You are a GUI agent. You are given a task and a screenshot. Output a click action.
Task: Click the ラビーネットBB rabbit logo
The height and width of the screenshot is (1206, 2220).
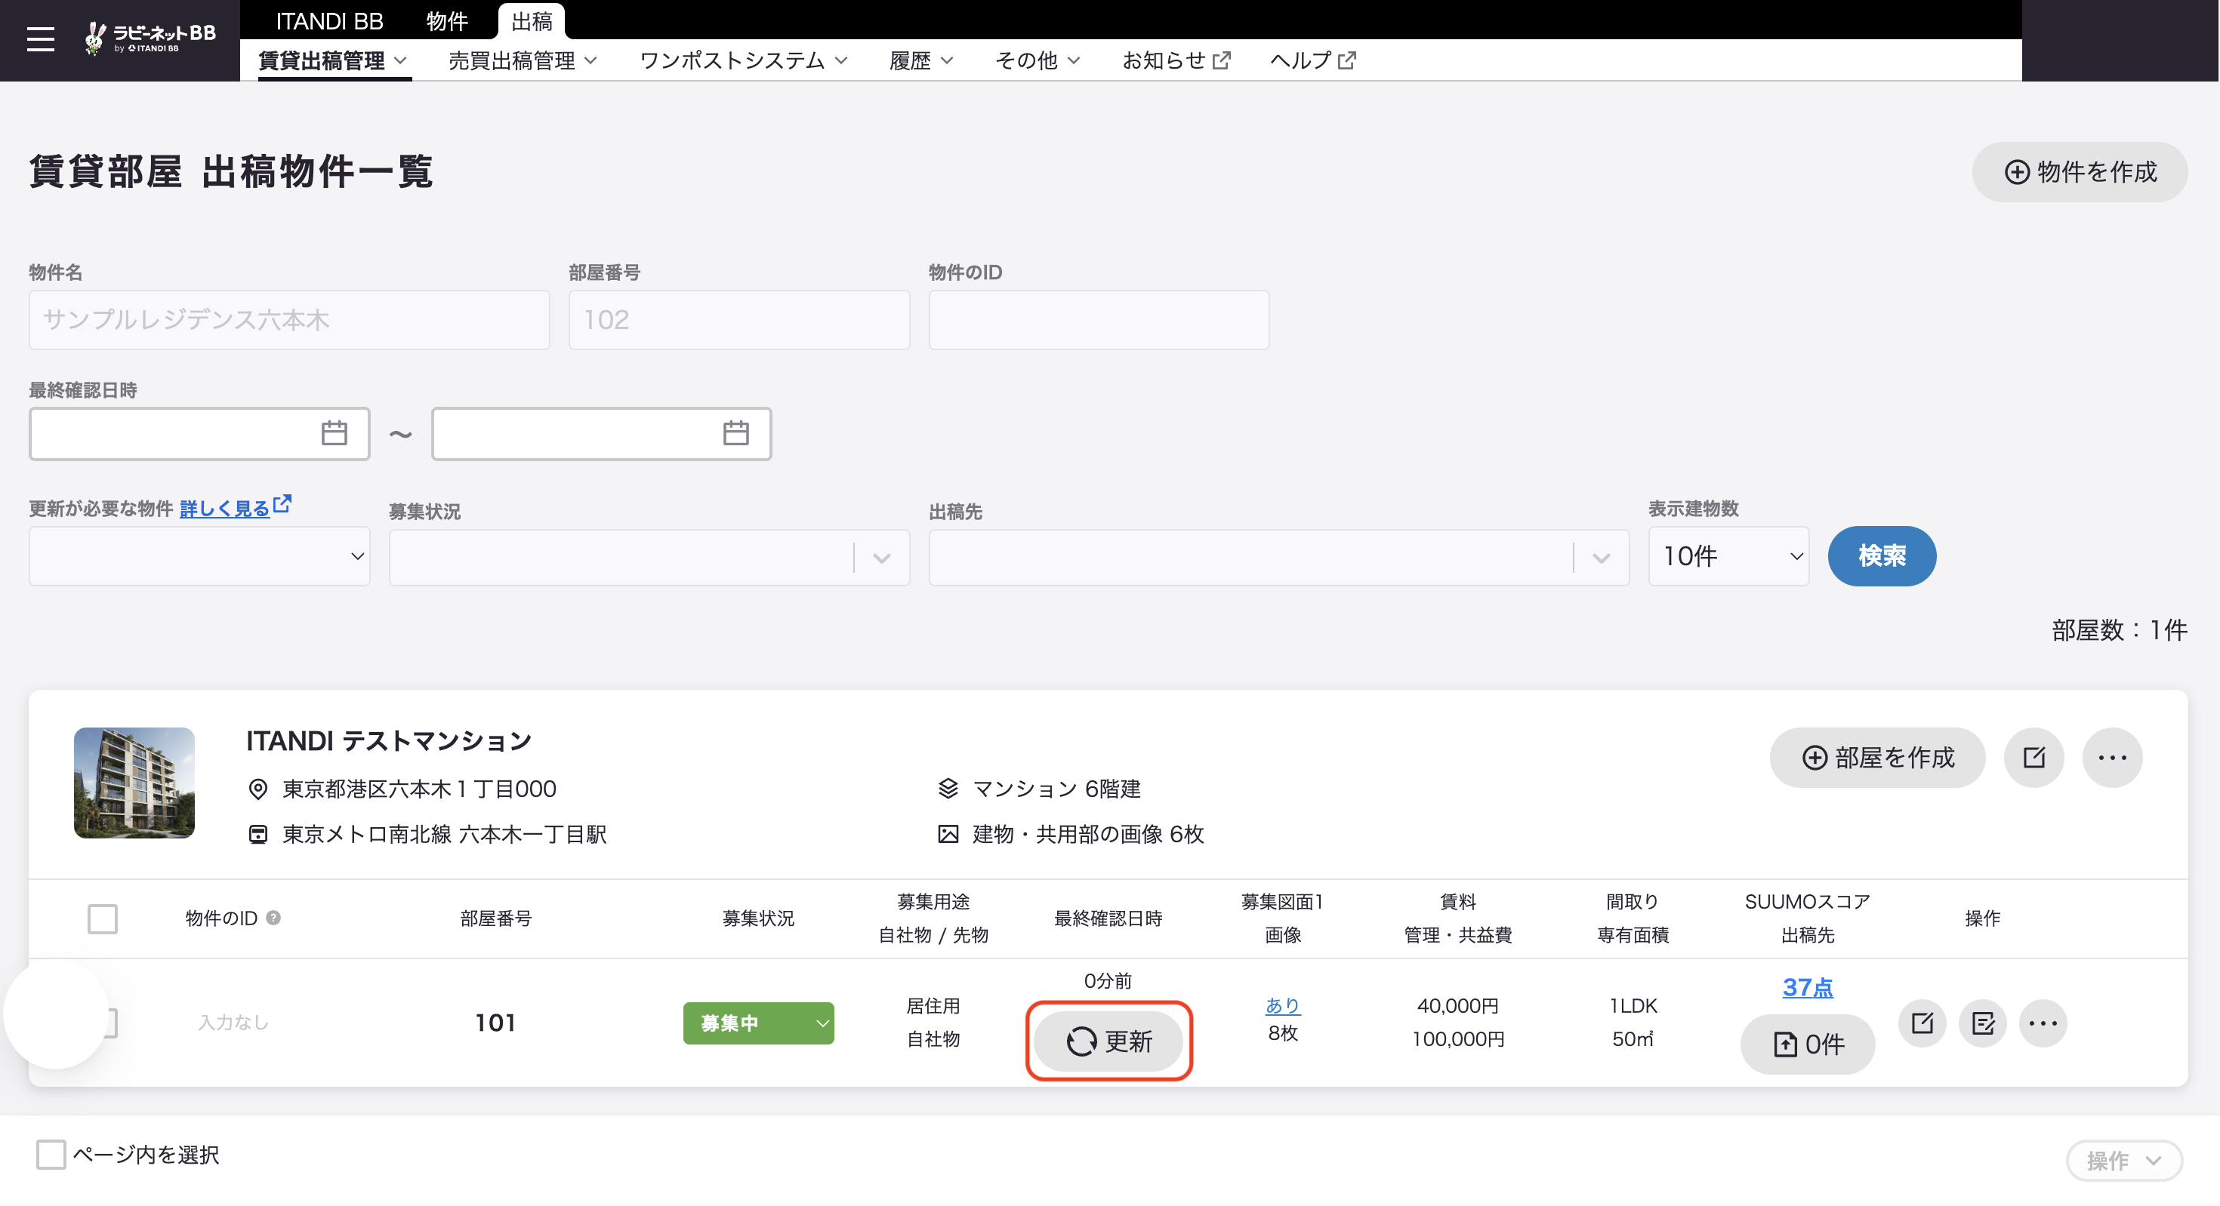click(x=150, y=38)
